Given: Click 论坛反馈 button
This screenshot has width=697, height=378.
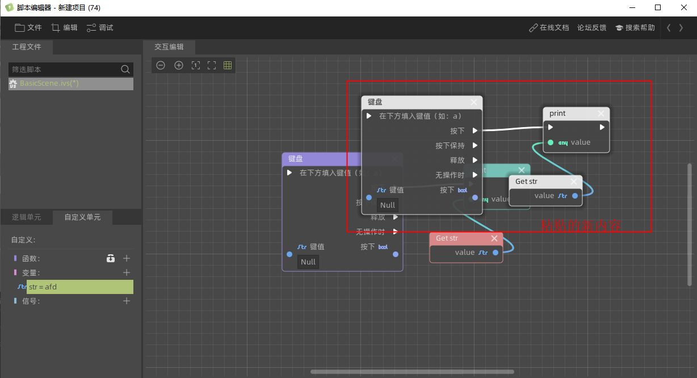Looking at the screenshot, I should (x=591, y=27).
